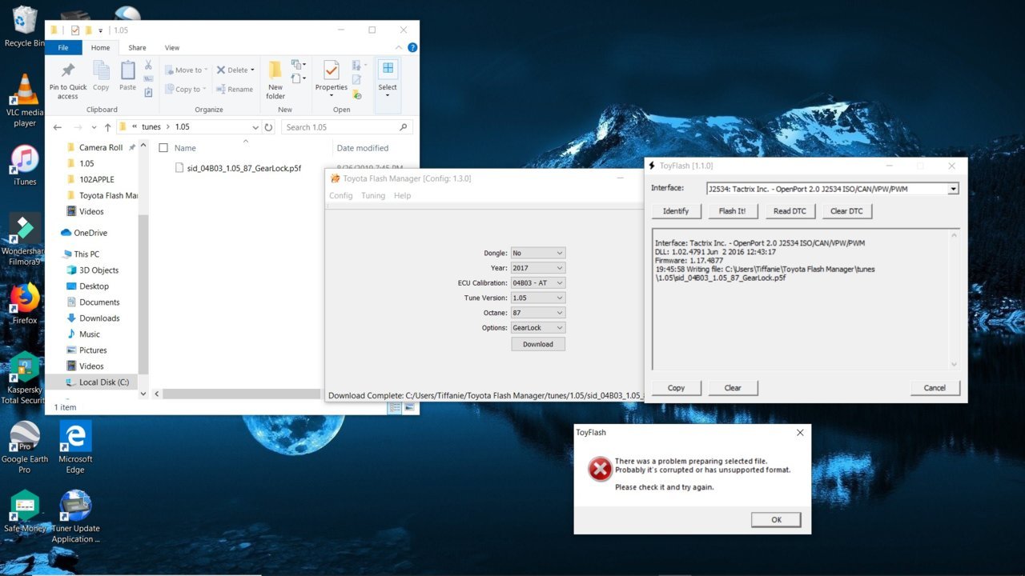This screenshot has height=576, width=1025.
Task: Click quick access toolbar properties checkmark icon
Action: click(75, 30)
